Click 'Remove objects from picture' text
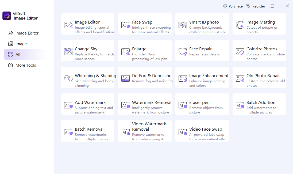Screen dimensions: 293x174 coord(206,110)
